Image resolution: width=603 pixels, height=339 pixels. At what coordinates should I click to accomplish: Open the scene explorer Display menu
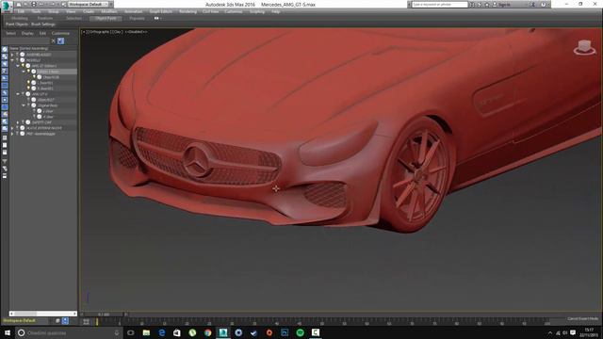pos(27,34)
